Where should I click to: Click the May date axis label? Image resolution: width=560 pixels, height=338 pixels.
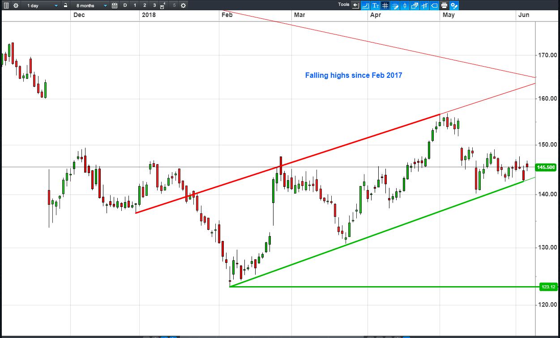[449, 15]
